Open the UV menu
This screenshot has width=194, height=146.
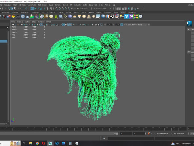71,5
